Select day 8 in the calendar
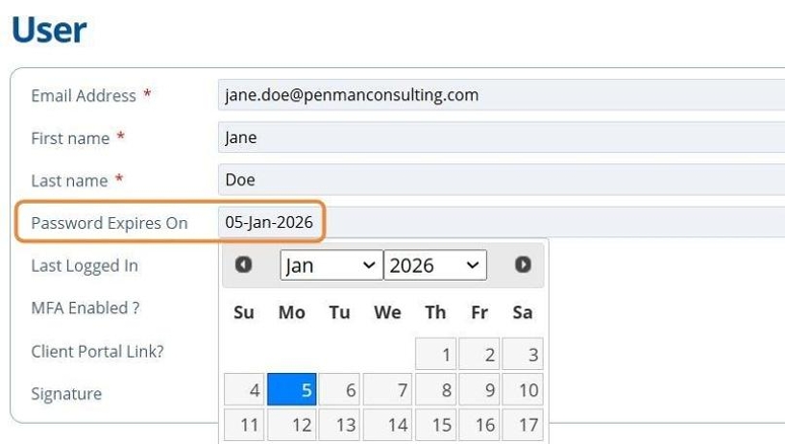 click(435, 390)
